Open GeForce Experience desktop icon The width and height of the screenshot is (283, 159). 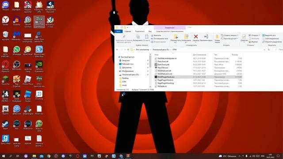[x=39, y=66]
